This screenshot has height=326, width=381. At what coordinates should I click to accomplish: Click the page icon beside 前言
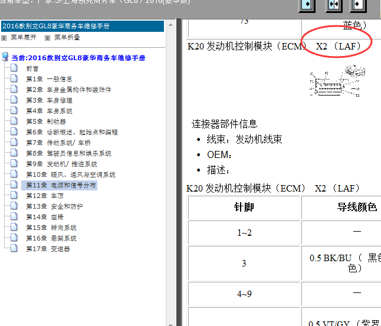pyautogui.click(x=14, y=68)
